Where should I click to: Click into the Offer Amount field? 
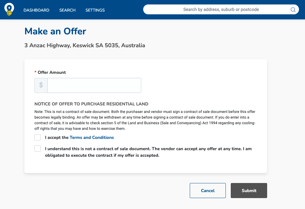pyautogui.click(x=94, y=85)
